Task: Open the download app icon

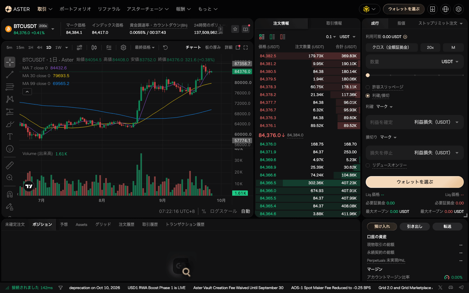Action: [x=433, y=9]
